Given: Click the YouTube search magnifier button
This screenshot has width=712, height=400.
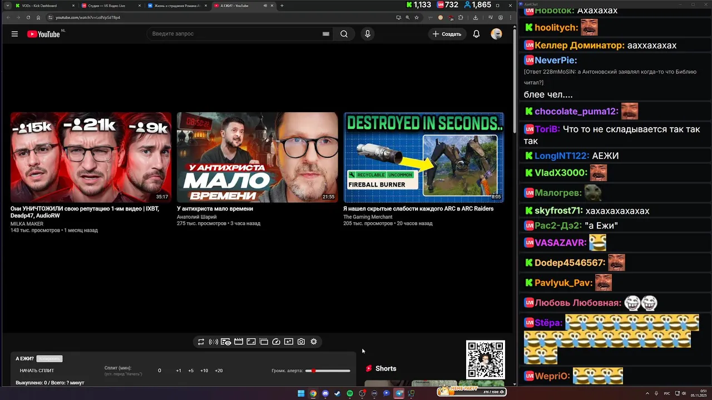Looking at the screenshot, I should coord(344,34).
